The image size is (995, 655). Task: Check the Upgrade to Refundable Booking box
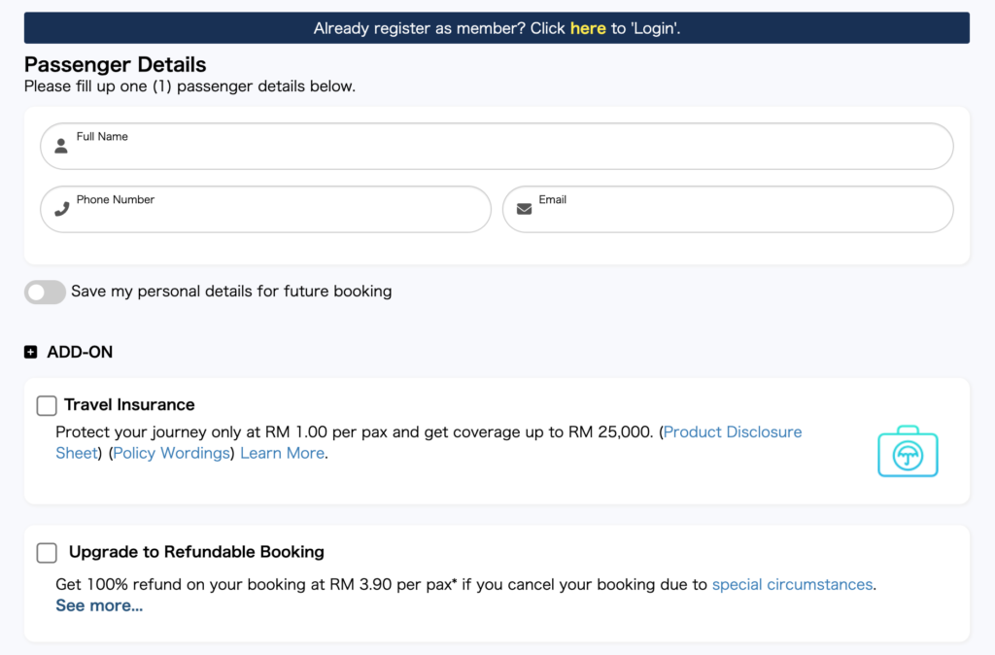[x=47, y=553]
